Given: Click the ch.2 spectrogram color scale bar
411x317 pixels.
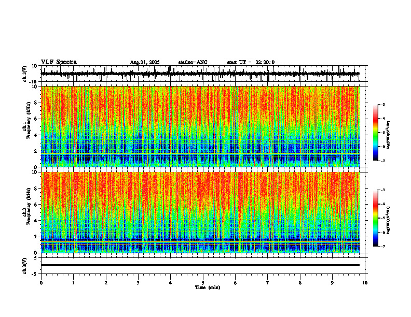Looking at the screenshot, I should [375, 218].
